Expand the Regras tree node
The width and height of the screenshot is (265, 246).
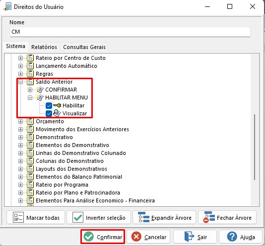(x=20, y=74)
